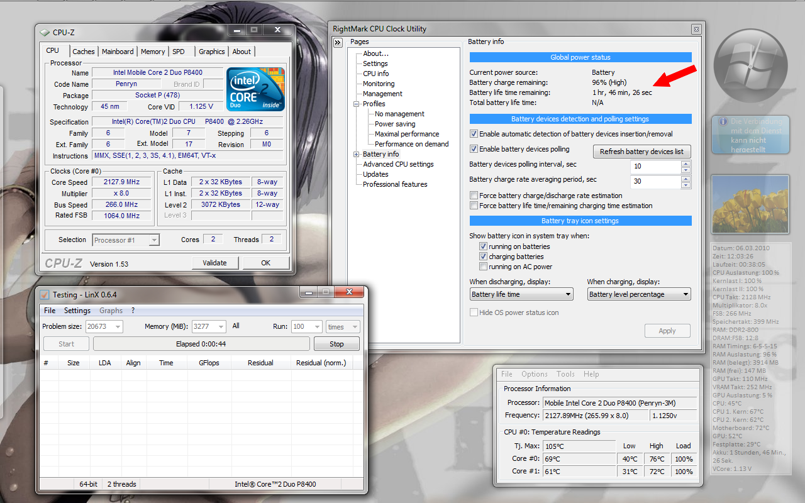Viewport: 805px width, 503px height.
Task: Check running on AC power option
Action: tap(483, 267)
